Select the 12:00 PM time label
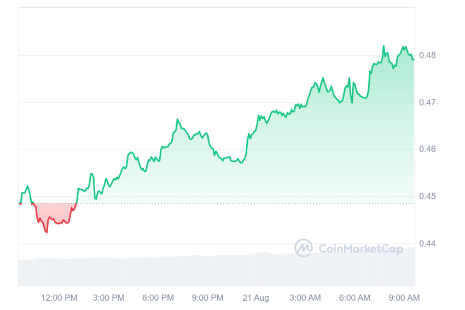Screen dimensions: 465x310 click(59, 297)
